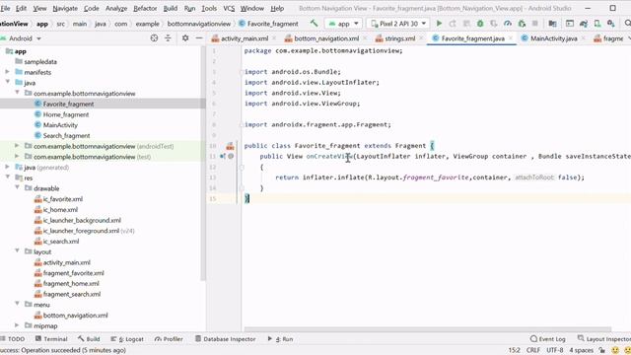Click Collapse All icon in Project panel

[x=168, y=38]
